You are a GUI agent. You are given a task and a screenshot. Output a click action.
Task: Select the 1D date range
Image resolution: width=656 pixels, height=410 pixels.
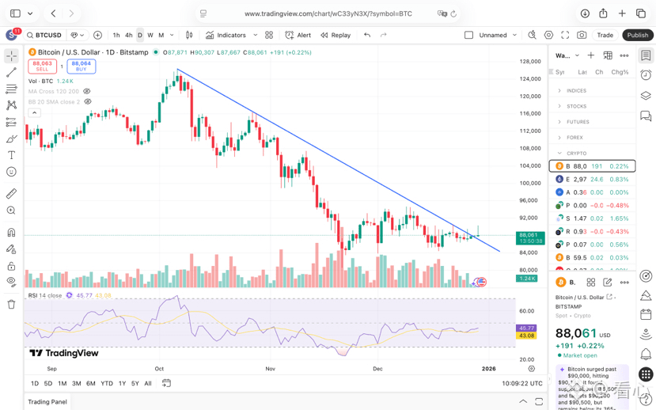pos(35,383)
